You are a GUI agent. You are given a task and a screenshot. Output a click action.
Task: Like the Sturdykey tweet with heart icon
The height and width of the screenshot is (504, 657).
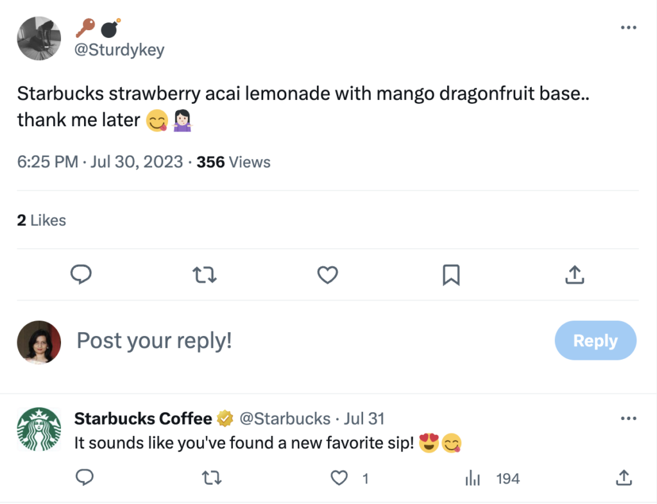point(328,274)
